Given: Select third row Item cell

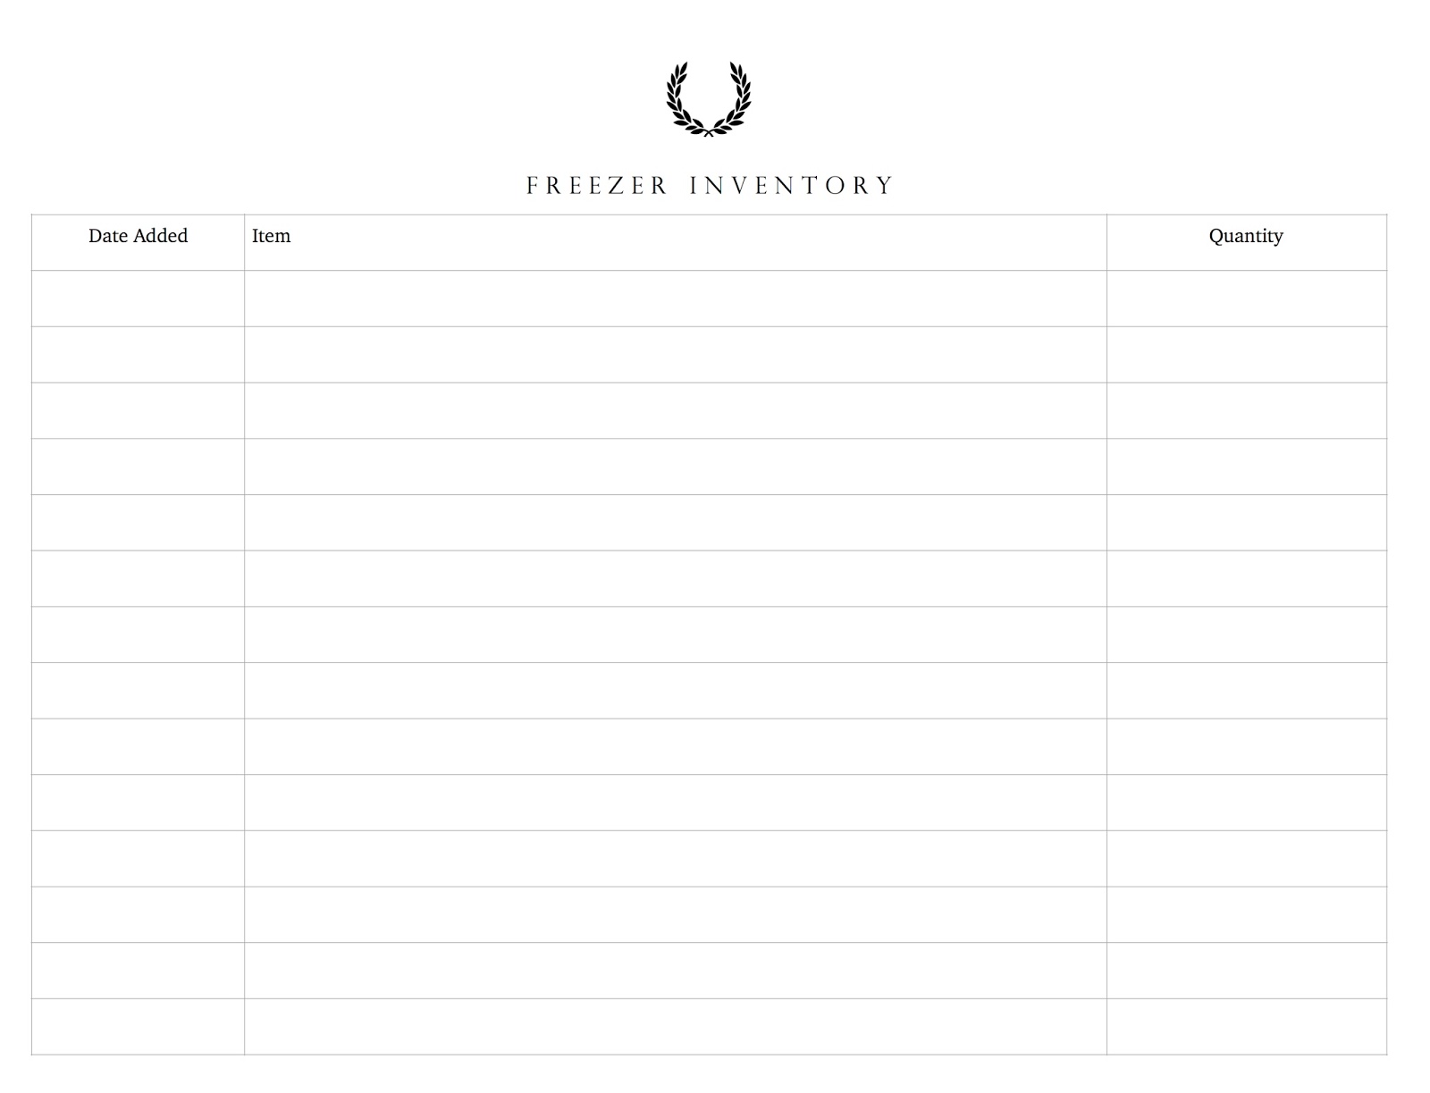Looking at the screenshot, I should (x=676, y=410).
